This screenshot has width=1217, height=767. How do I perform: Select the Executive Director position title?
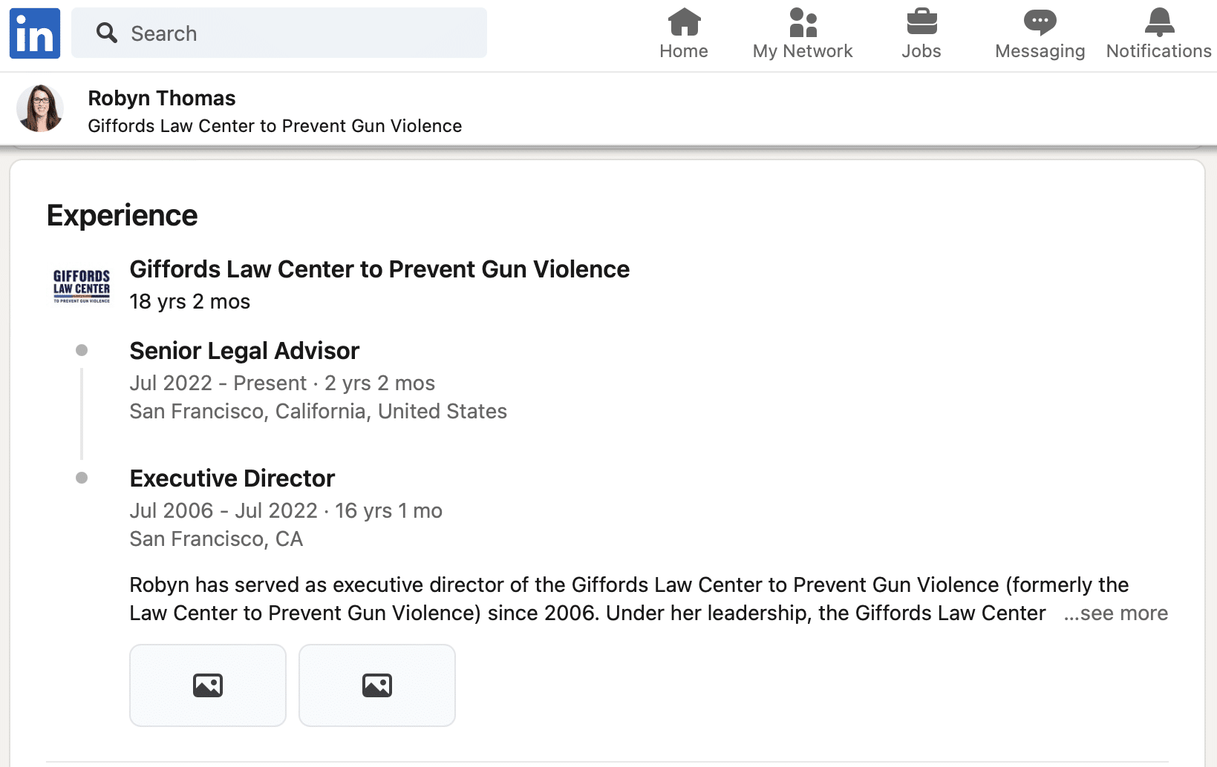pos(232,478)
